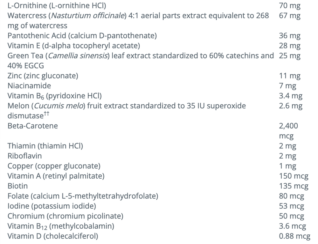Select the Iodine (potassium iodide) entry
The image size is (318, 244).
tap(52, 206)
